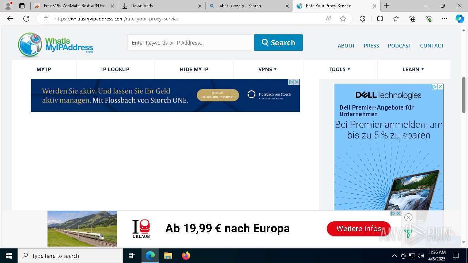The height and width of the screenshot is (263, 468).
Task: Expand the LEARN dropdown menu
Action: click(414, 69)
